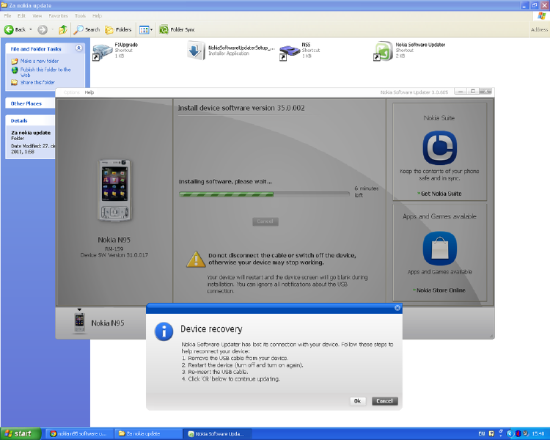Select the NSS shortcut icon

290,52
